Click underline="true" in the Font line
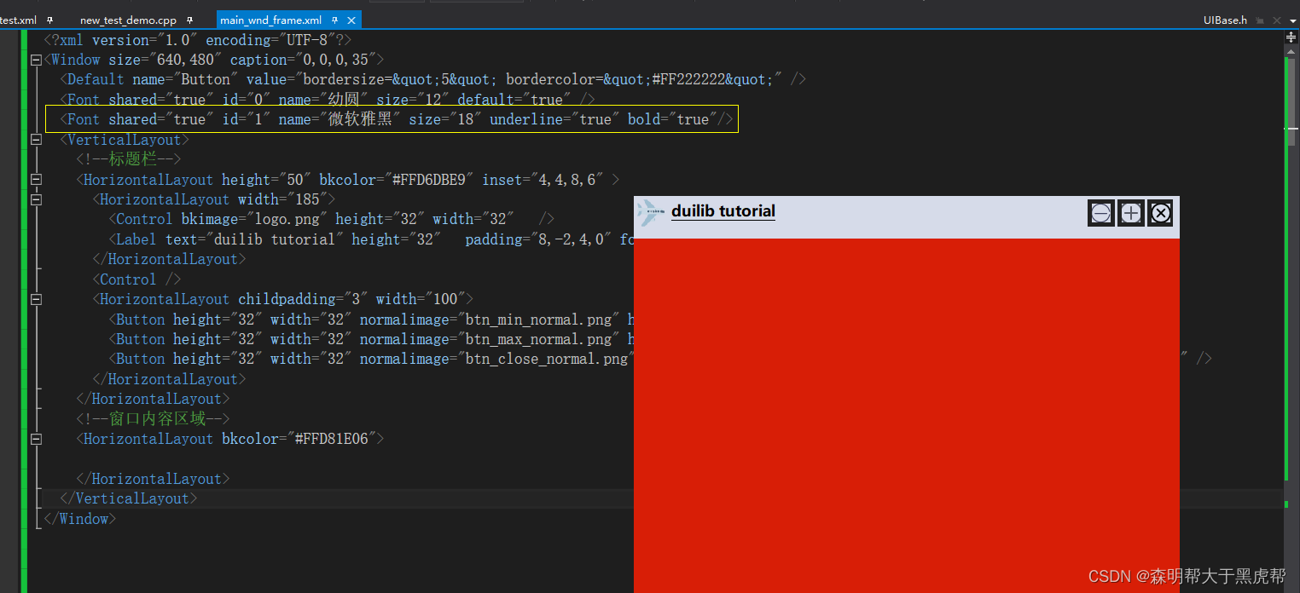The width and height of the screenshot is (1300, 593). (x=554, y=119)
